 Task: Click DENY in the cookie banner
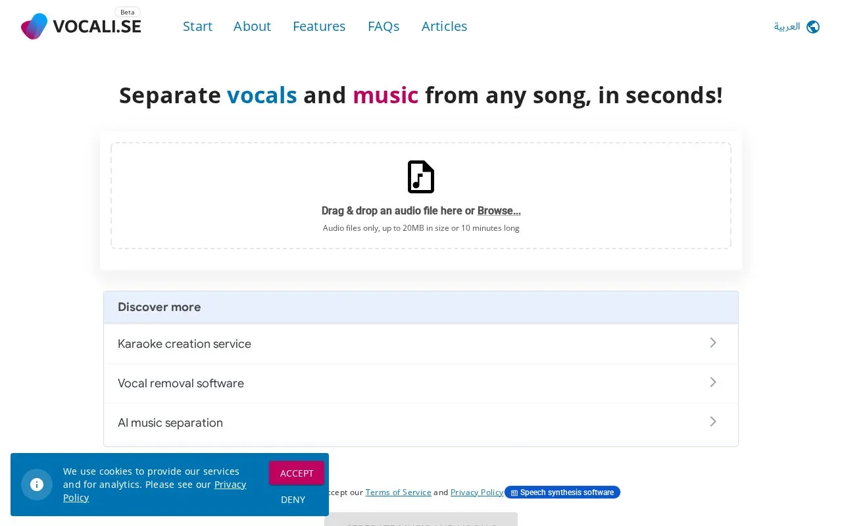point(293,500)
